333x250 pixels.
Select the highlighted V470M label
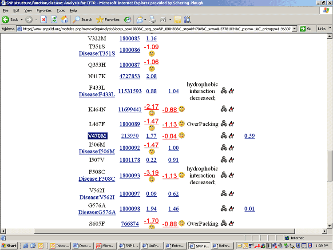(98, 136)
